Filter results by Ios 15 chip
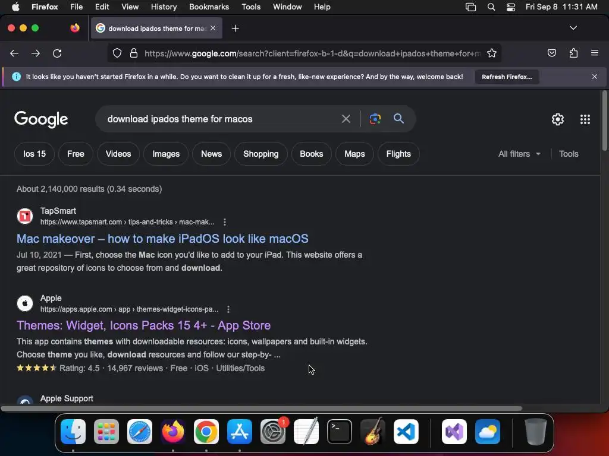Screen dimensions: 609x456 point(34,154)
